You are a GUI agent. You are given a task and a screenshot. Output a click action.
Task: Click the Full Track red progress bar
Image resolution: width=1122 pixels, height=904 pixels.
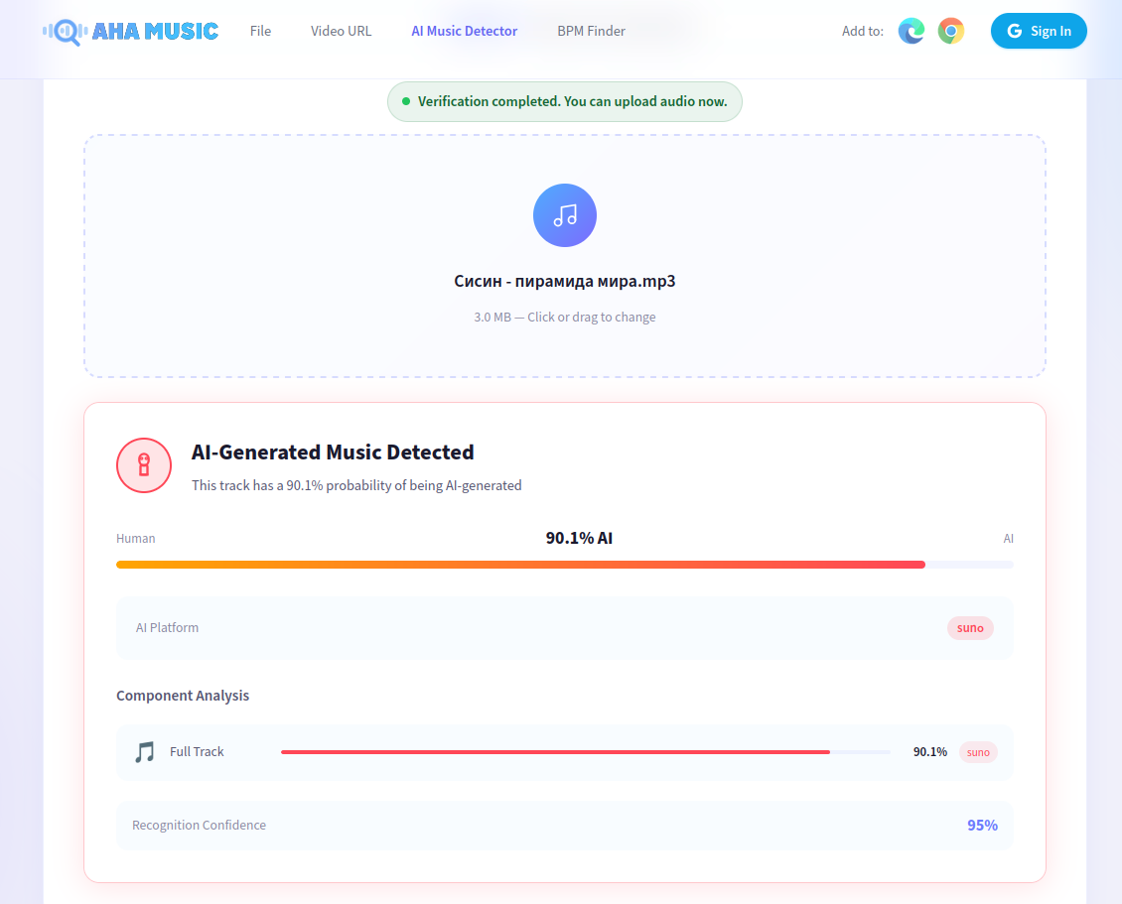click(586, 752)
